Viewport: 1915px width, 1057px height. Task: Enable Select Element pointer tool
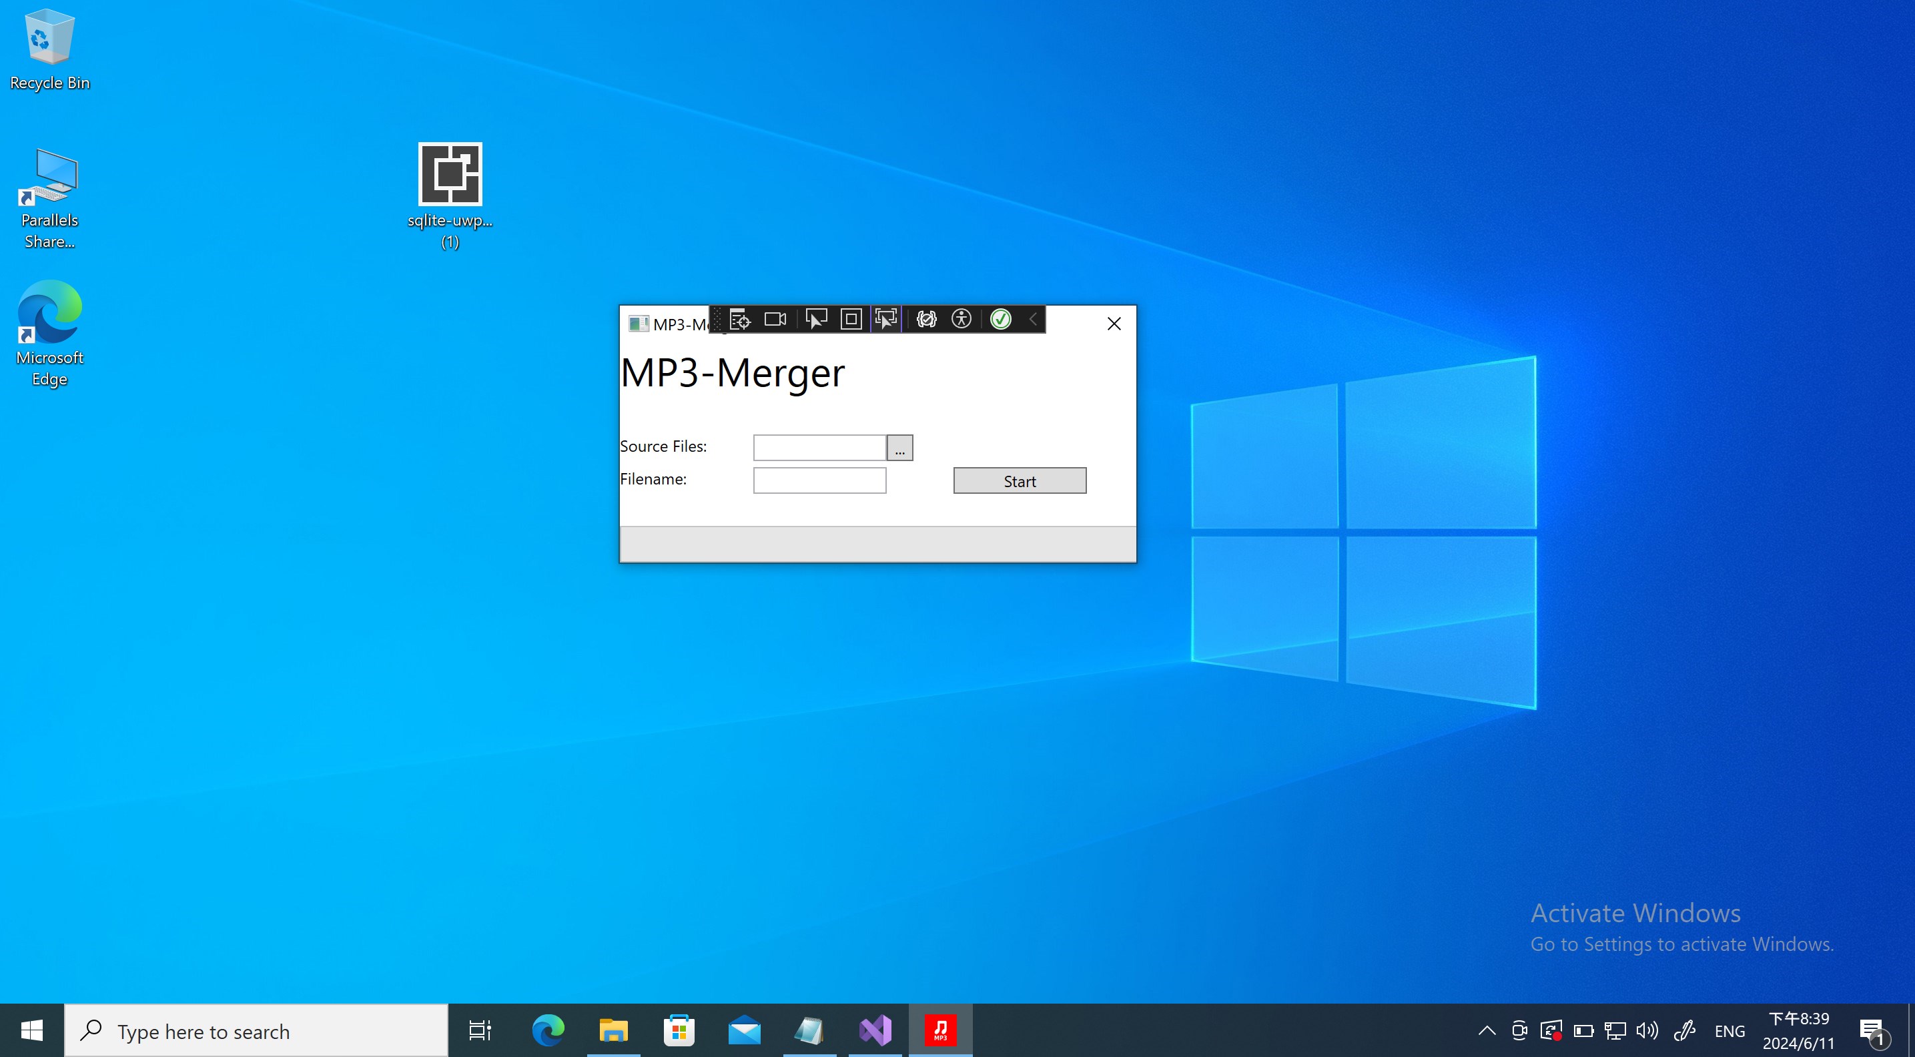click(815, 320)
